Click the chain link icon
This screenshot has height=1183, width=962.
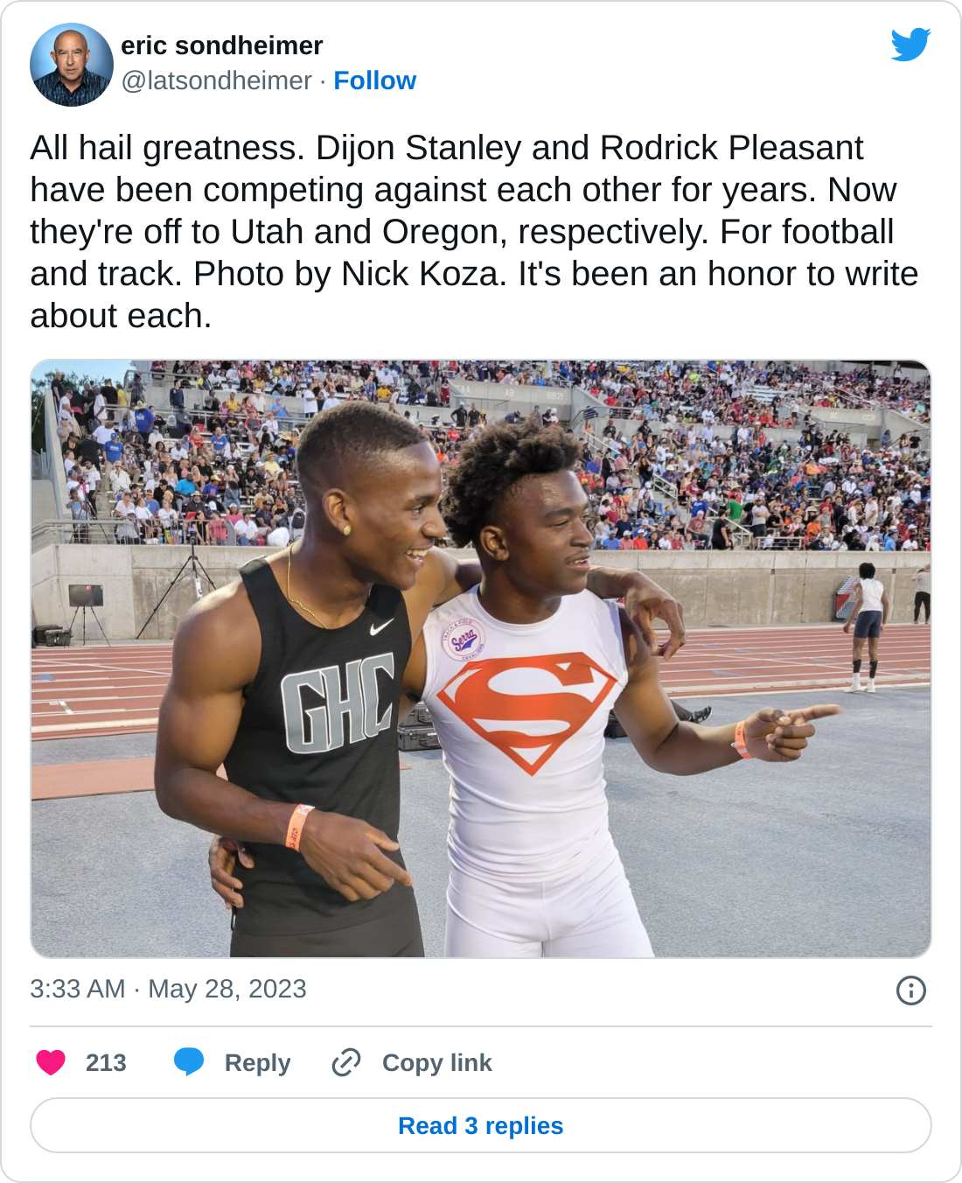click(x=346, y=1062)
